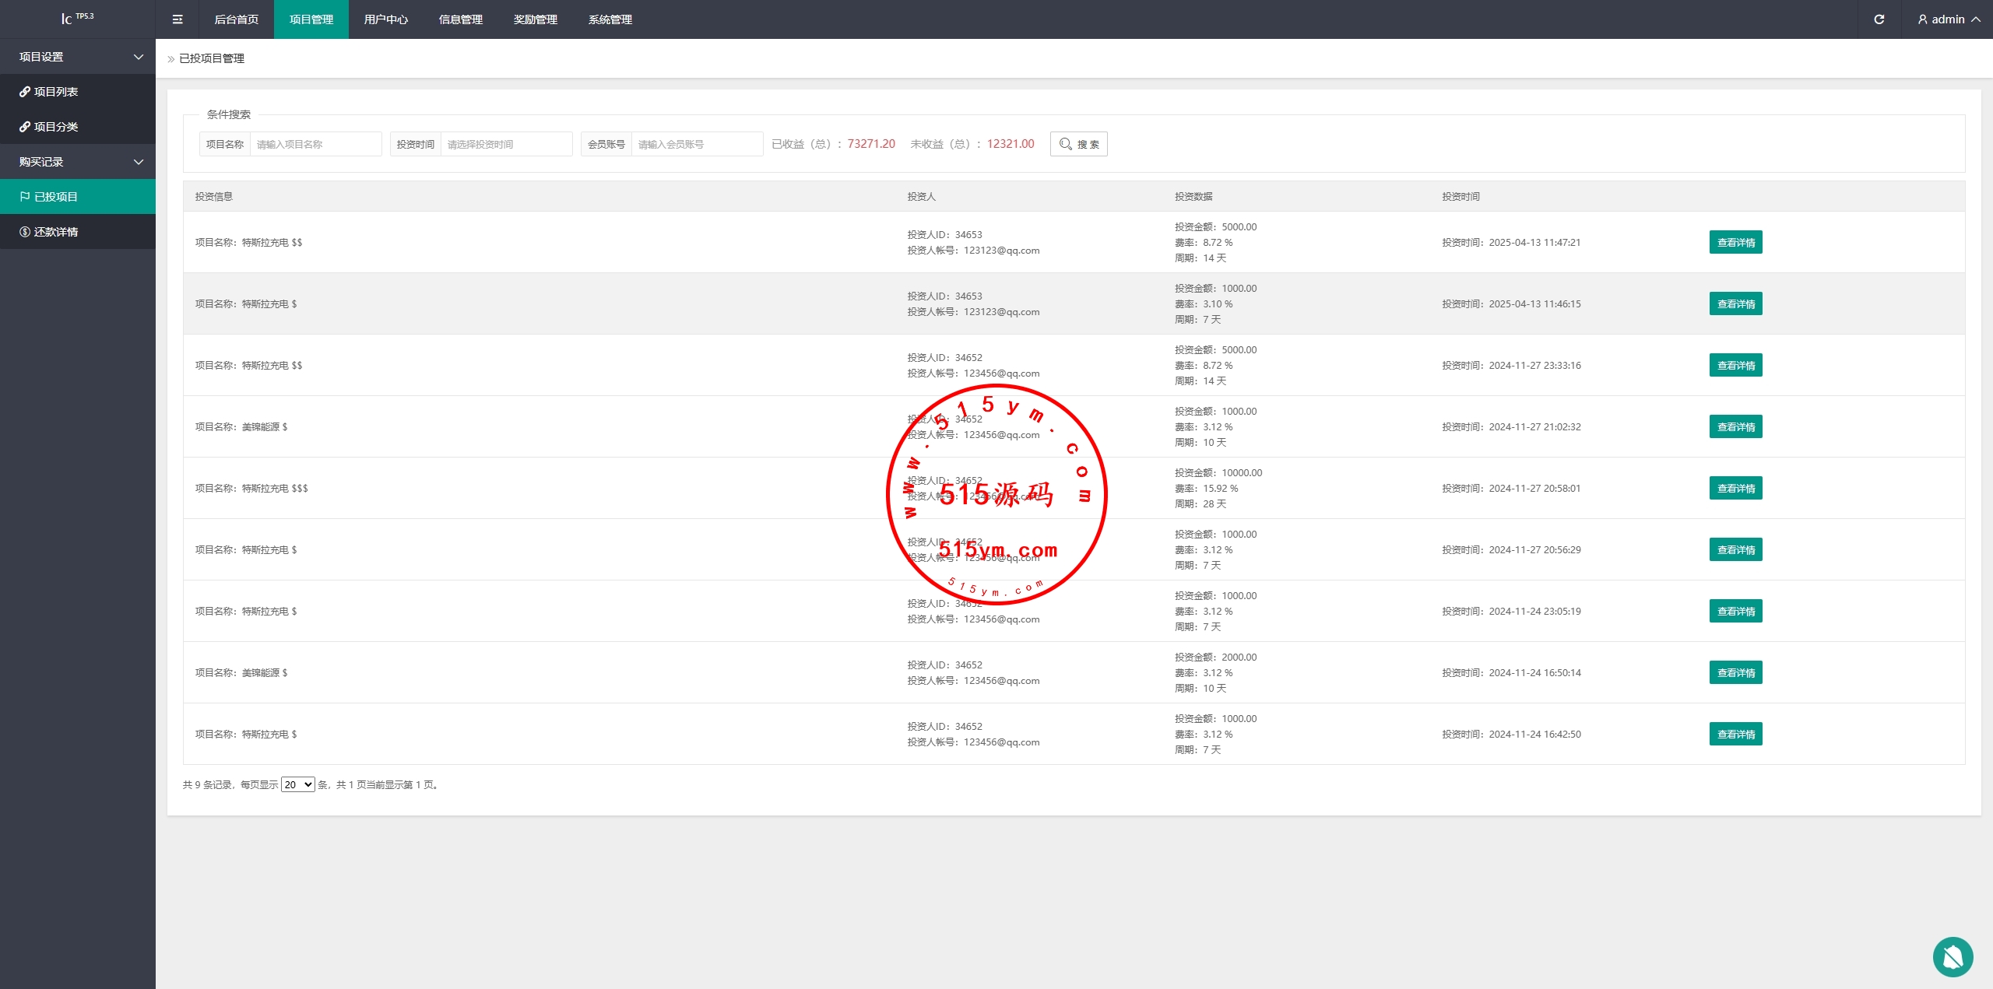View details of first 特斯拉充电 $$ investment
1993x989 pixels.
coord(1735,242)
